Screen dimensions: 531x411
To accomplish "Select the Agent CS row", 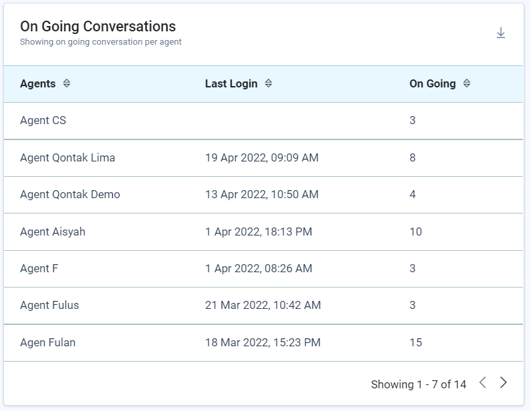I will coord(43,121).
